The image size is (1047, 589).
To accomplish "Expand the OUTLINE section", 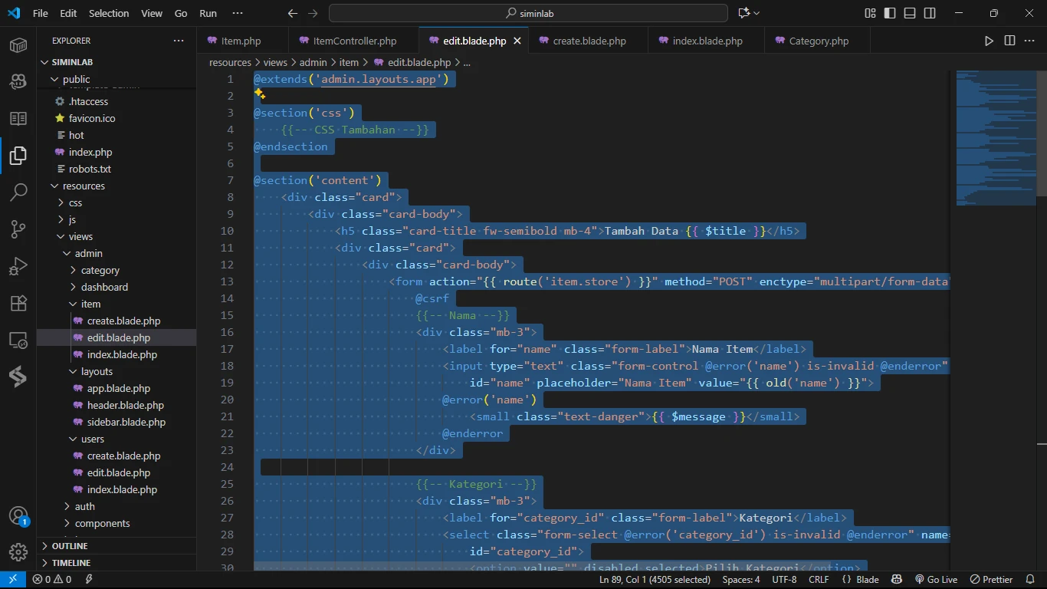I will (69, 546).
